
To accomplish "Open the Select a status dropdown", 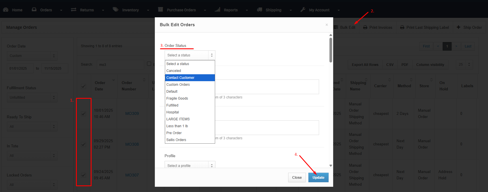I will coord(190,55).
